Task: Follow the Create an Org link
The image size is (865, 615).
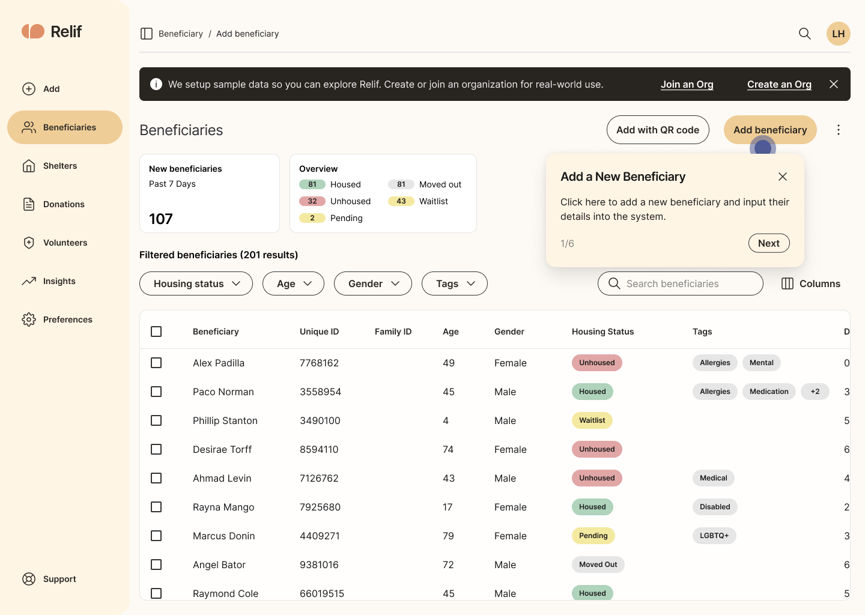Action: 779,84
